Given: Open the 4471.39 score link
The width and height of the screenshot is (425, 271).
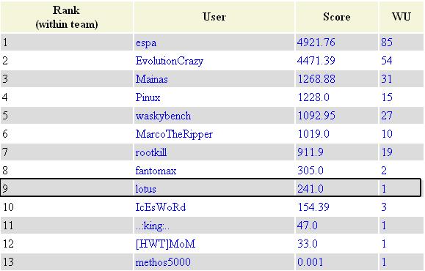Looking at the screenshot, I should click(x=316, y=61).
